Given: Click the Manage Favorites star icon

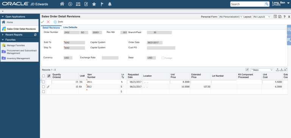Looking at the screenshot, I should 4,45.
